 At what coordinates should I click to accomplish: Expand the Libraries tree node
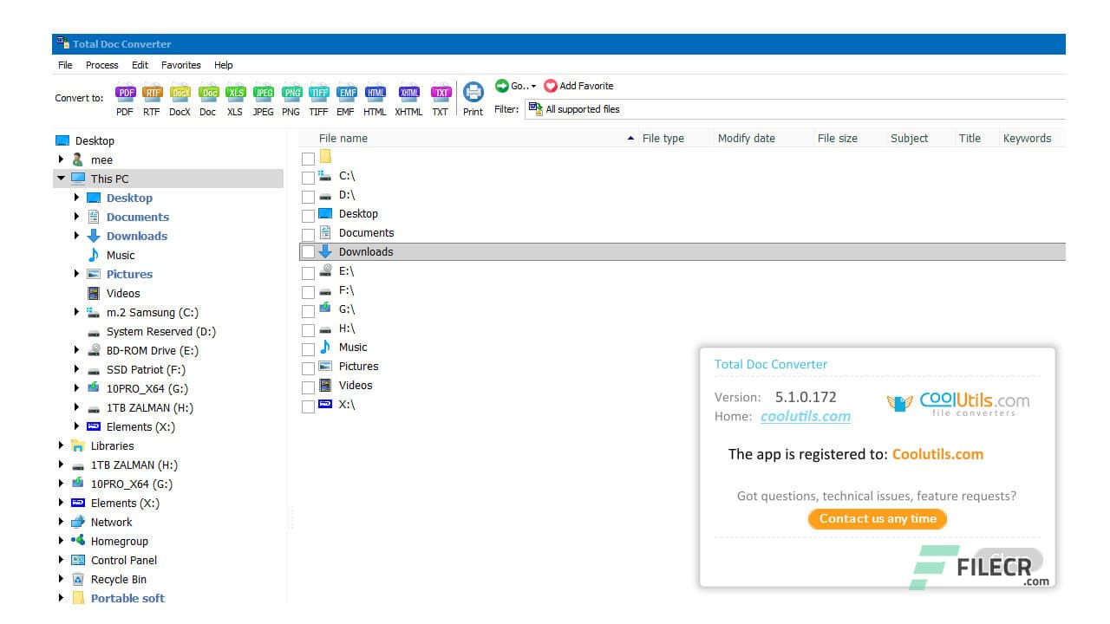pyautogui.click(x=59, y=445)
